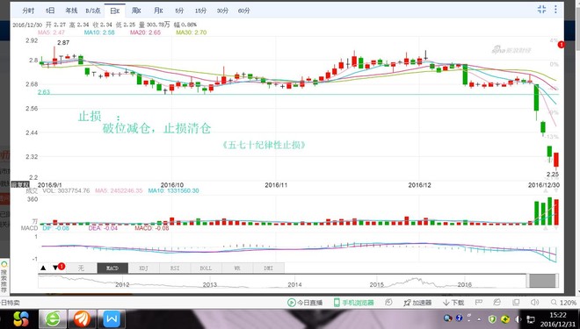This screenshot has height=329, width=580.
Task: Click the down triangle indicator arrow
Action: click(x=55, y=268)
